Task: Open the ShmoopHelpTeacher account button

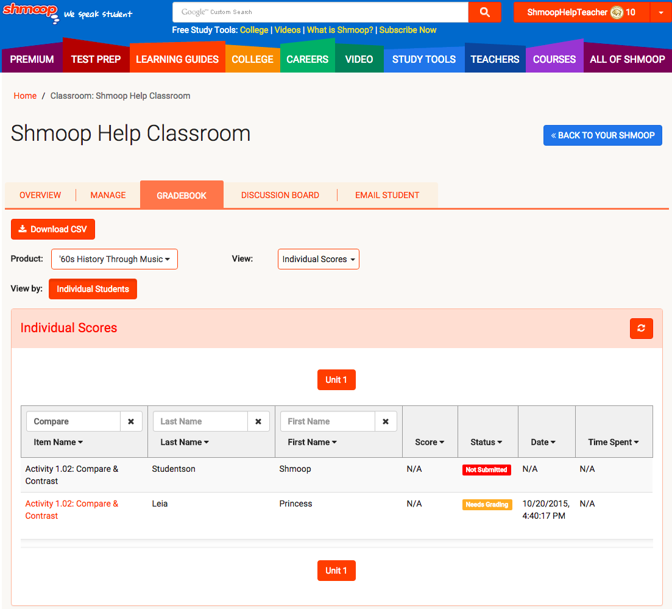Action: pyautogui.click(x=582, y=12)
